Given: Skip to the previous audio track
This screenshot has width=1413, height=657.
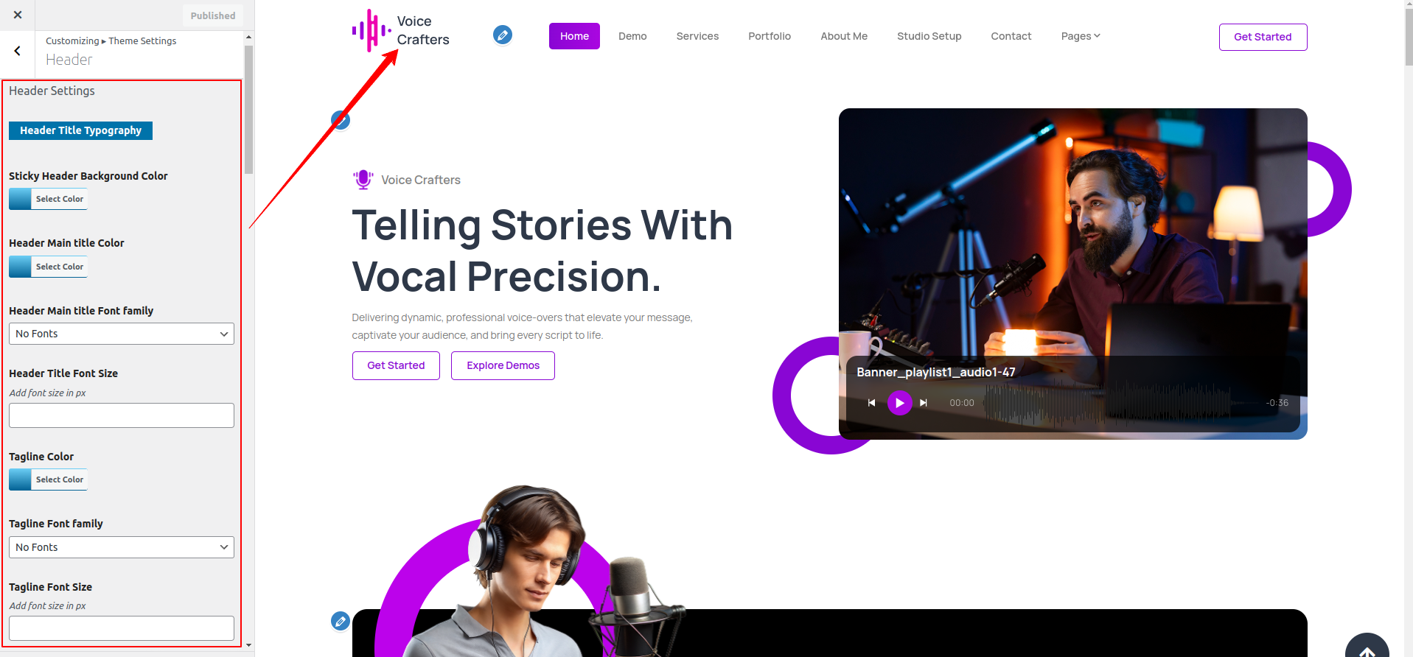Looking at the screenshot, I should [x=871, y=403].
